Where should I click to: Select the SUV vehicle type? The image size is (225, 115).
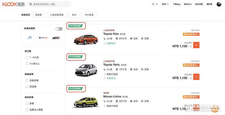[74, 15]
